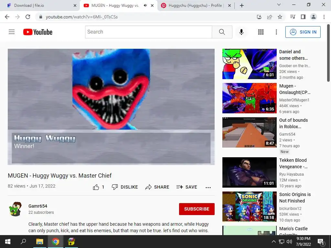Click the video player area
This screenshot has width=331, height=248.
coord(111,107)
